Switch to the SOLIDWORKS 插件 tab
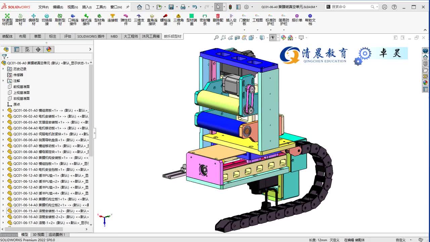Viewport: 430px width, 242px height. [x=91, y=36]
